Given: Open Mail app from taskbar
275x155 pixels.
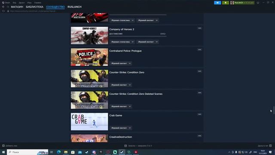Looking at the screenshot, I should pos(80,152).
